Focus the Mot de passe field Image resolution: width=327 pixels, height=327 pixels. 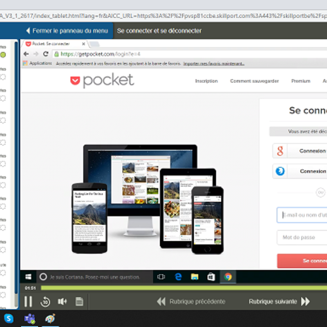pos(302,237)
